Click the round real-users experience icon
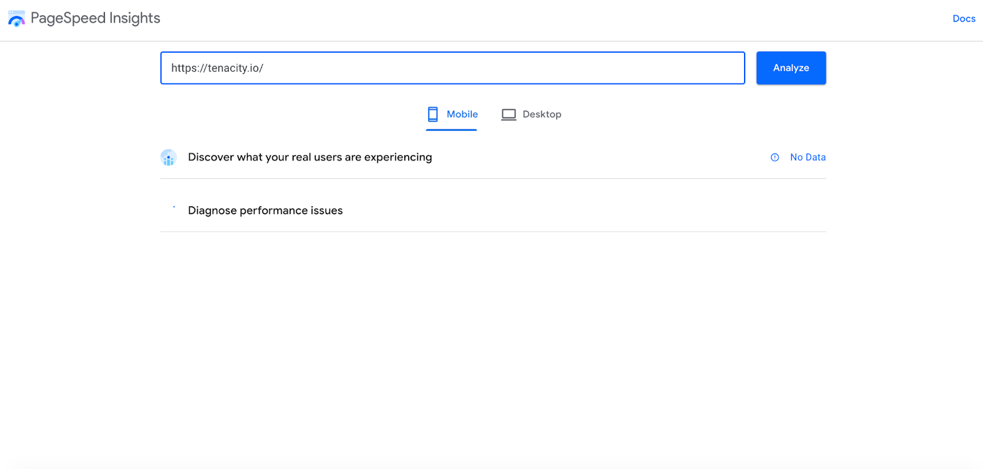 coord(168,158)
